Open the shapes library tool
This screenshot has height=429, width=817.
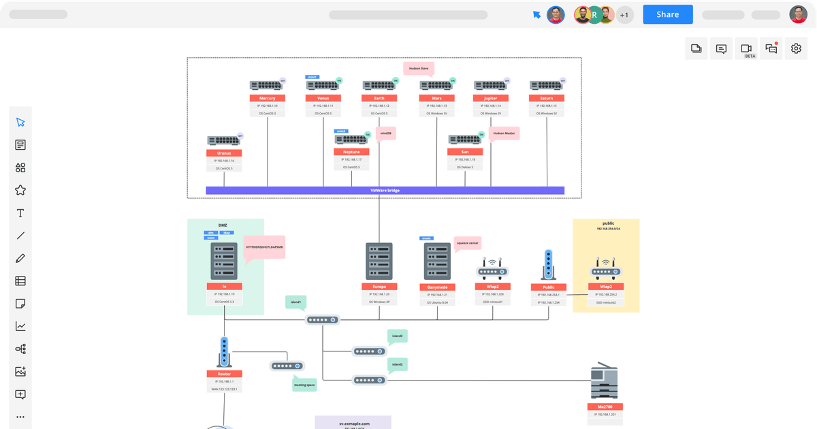point(20,168)
